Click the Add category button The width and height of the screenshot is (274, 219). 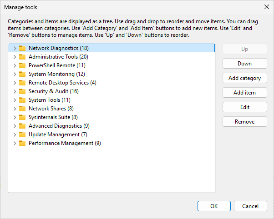(x=244, y=78)
